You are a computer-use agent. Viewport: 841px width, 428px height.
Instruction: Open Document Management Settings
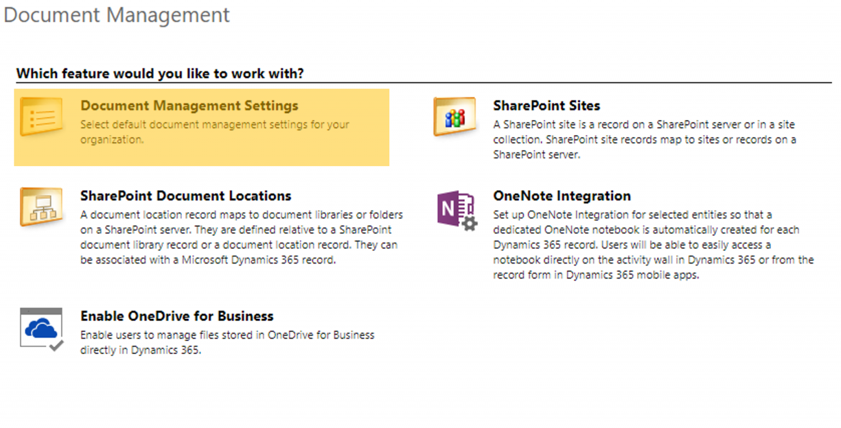tap(189, 105)
